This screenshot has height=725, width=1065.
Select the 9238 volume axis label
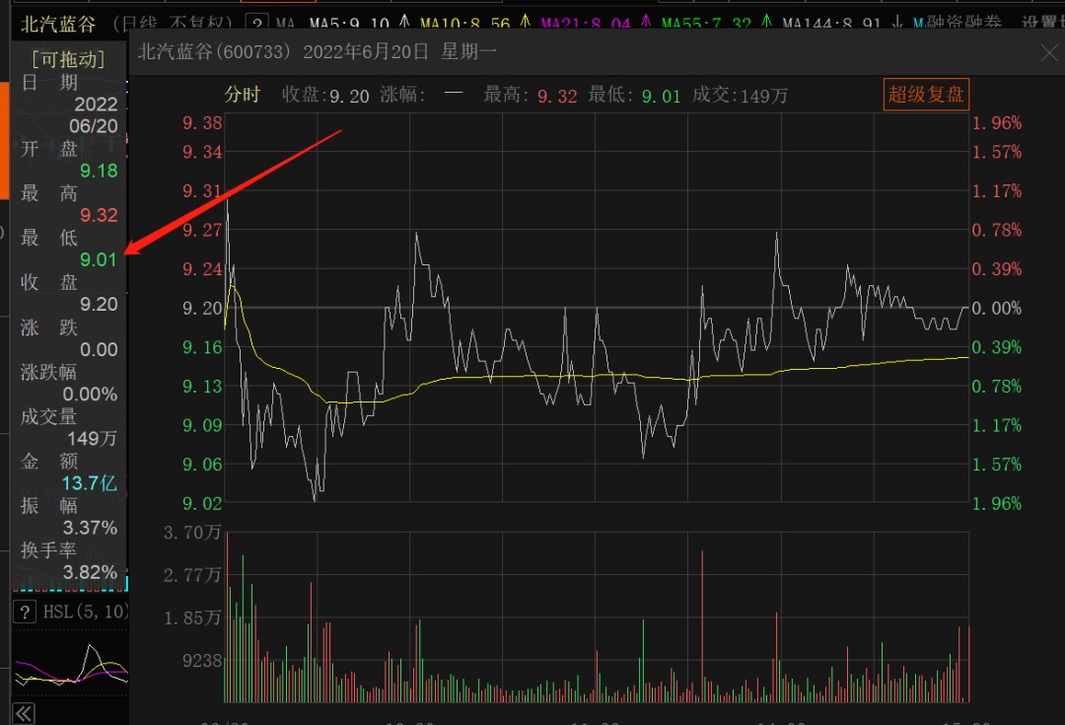point(202,661)
